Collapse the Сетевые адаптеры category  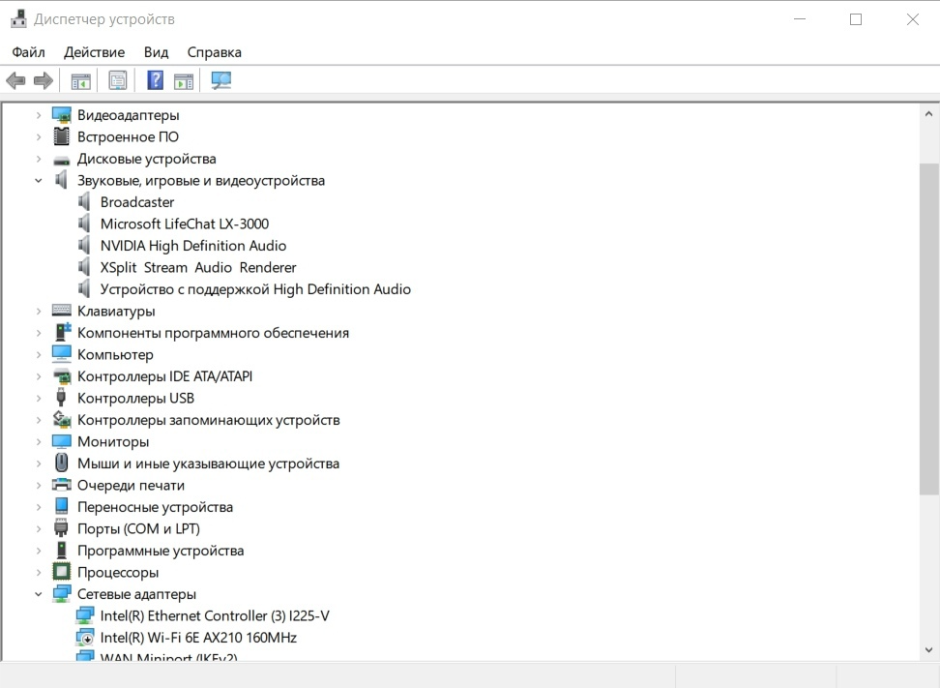(x=39, y=594)
